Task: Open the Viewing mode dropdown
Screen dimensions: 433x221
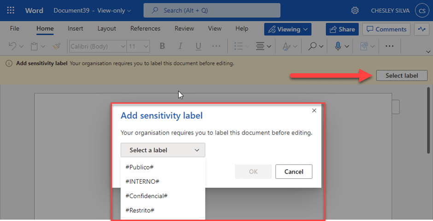Action: point(288,29)
